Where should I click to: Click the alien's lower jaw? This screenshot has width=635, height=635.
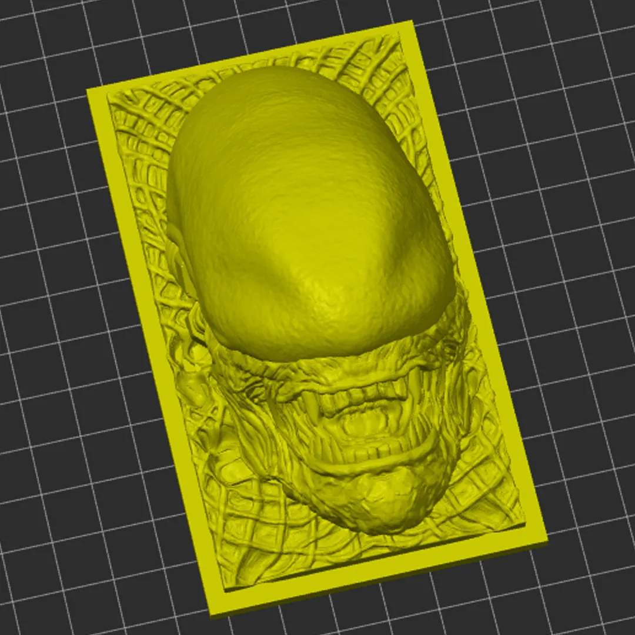(x=353, y=464)
